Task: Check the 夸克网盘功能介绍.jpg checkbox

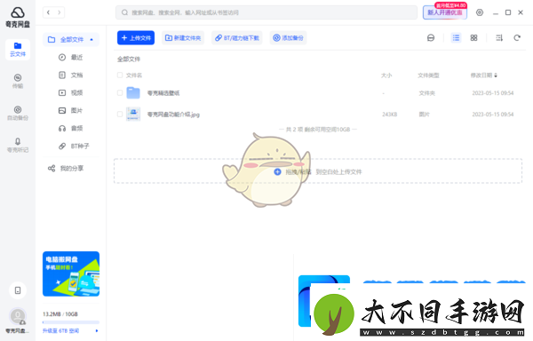Action: click(x=120, y=115)
